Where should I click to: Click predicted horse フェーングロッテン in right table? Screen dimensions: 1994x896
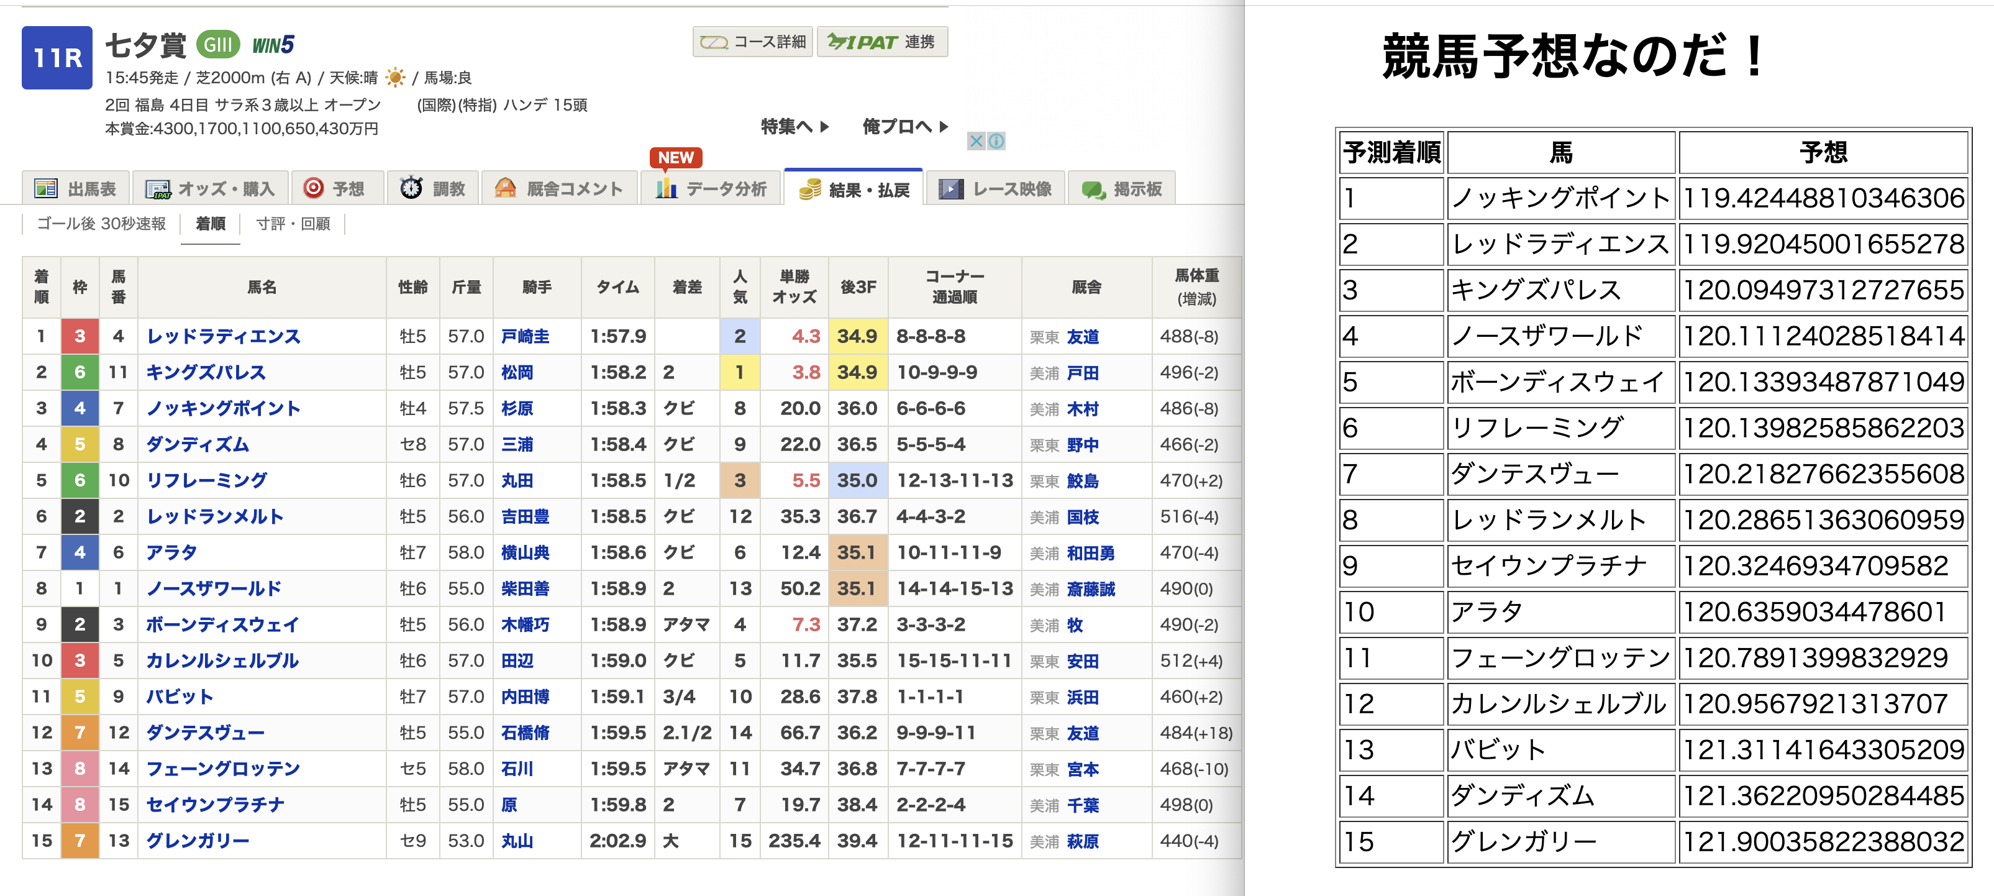[1560, 657]
